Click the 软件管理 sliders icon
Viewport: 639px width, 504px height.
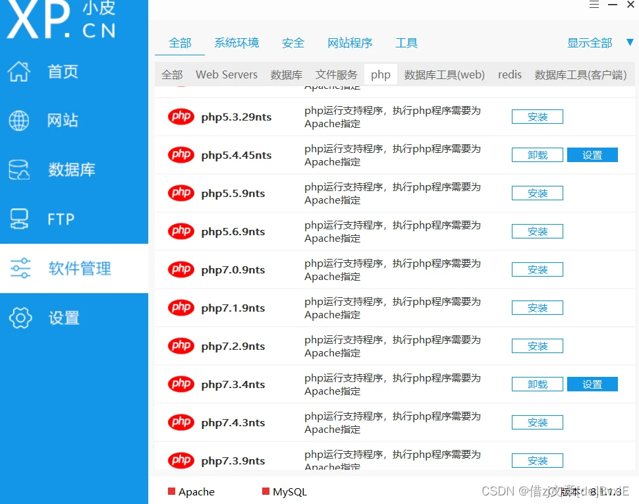point(20,268)
